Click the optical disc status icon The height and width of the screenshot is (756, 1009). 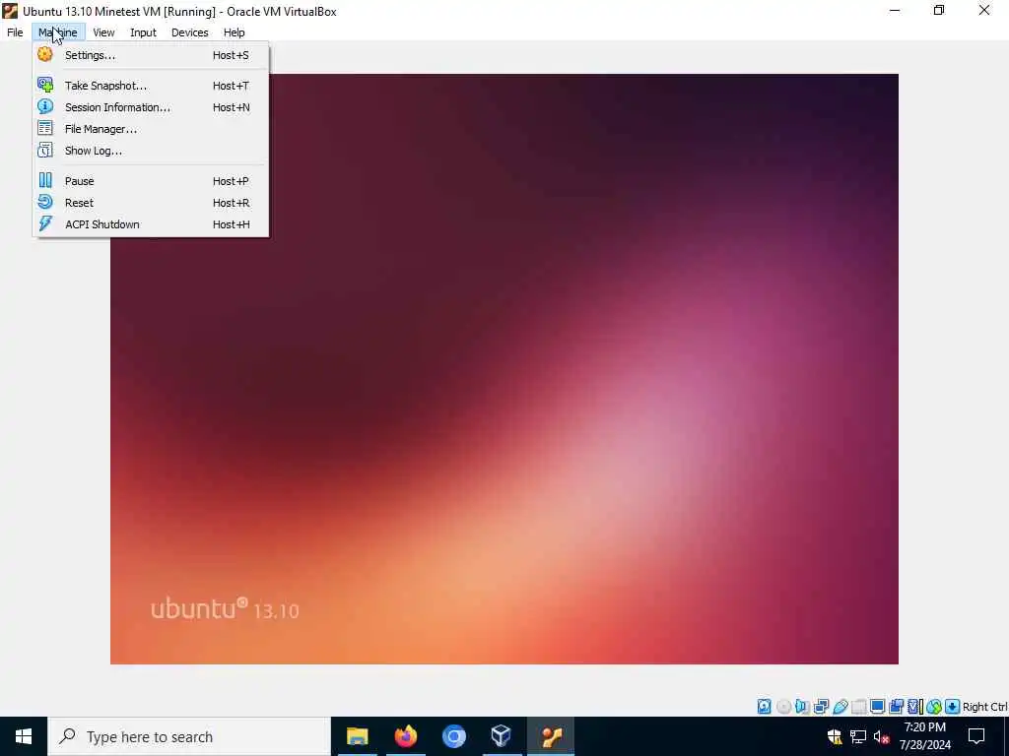click(783, 707)
